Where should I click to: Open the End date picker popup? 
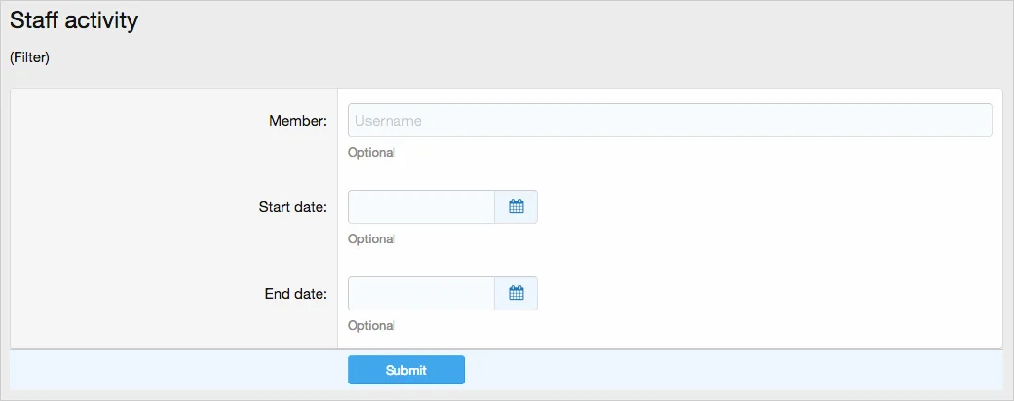(x=516, y=293)
